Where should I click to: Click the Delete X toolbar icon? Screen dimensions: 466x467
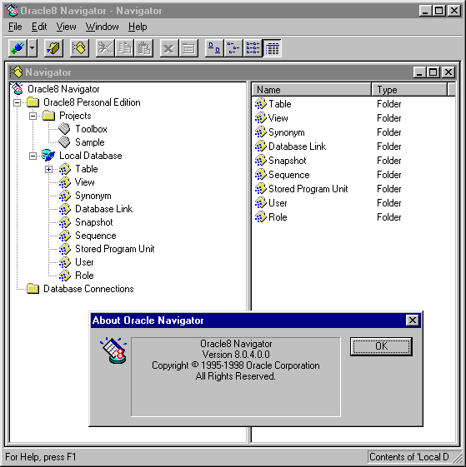[x=169, y=48]
